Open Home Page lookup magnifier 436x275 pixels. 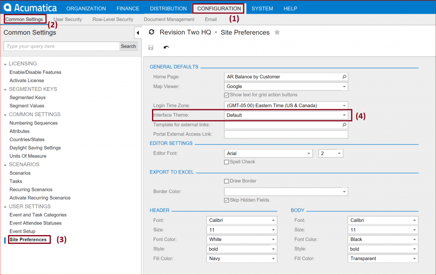coord(344,77)
